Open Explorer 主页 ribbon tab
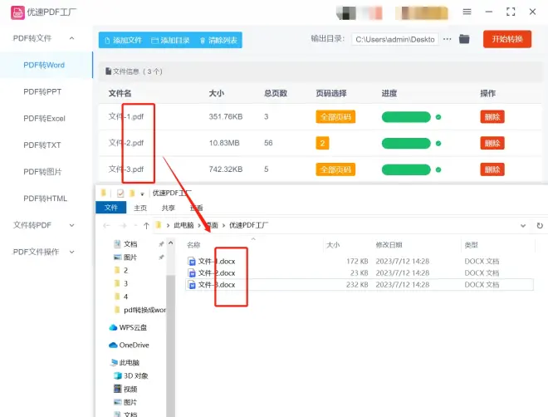This screenshot has width=548, height=417. [140, 208]
